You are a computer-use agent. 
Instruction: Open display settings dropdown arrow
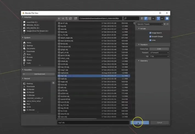153,18
